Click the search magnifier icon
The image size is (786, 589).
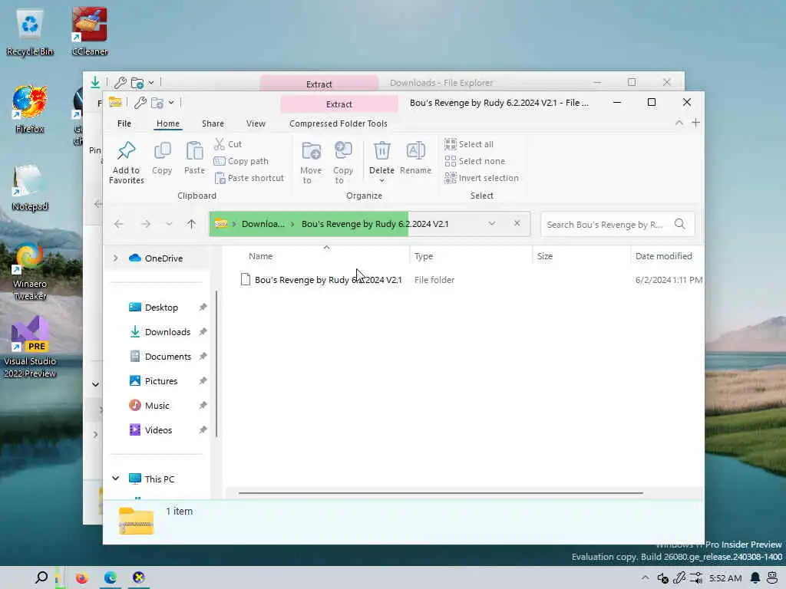coord(680,224)
